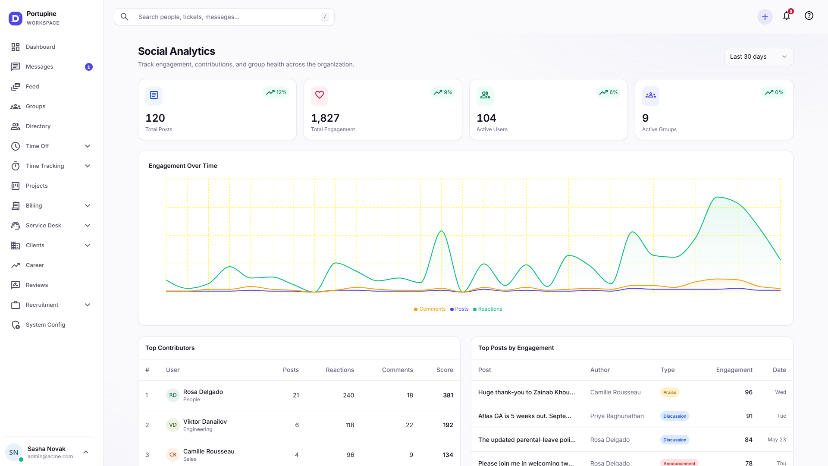Sort by the Score column header
828x466 pixels.
[445, 370]
